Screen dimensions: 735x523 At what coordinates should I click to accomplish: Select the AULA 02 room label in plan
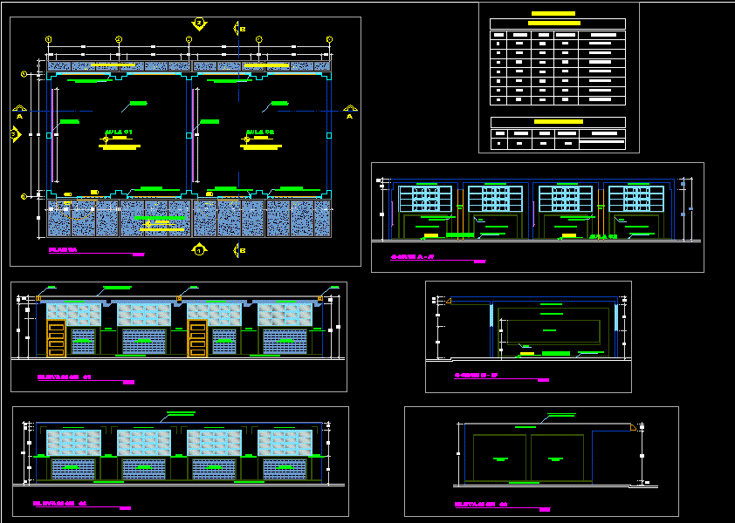pyautogui.click(x=259, y=132)
